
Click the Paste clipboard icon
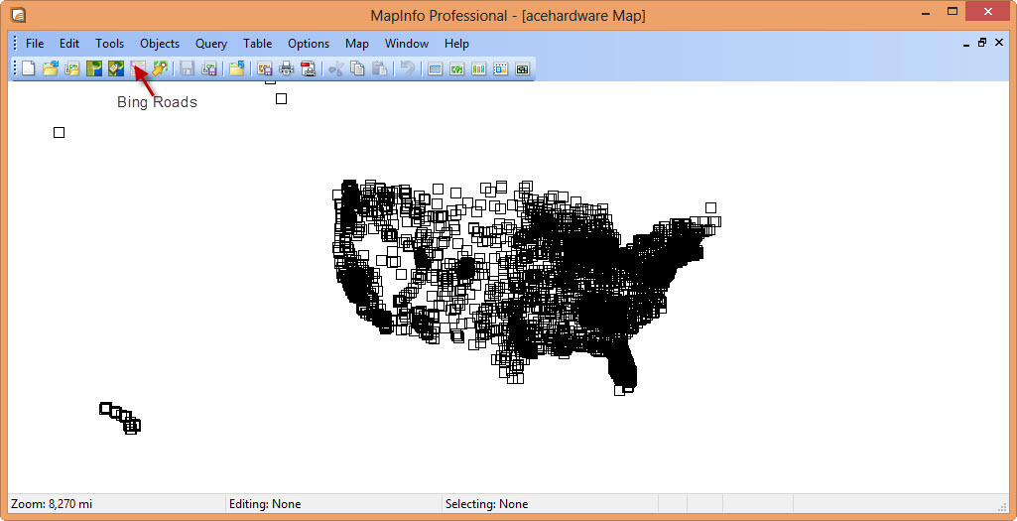[379, 68]
